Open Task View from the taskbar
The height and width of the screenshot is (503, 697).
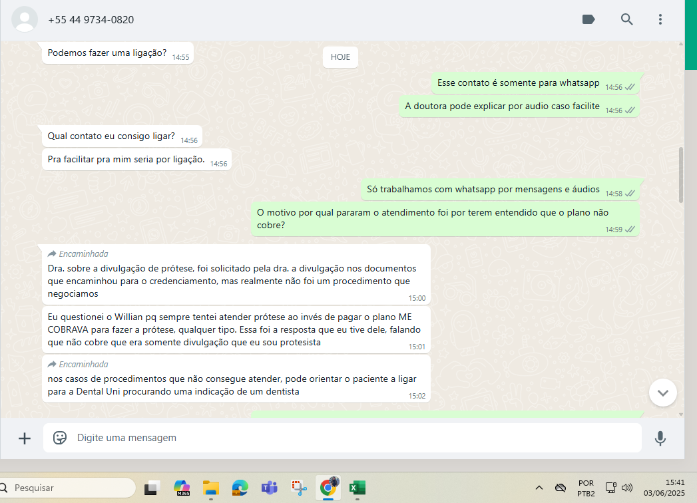[x=152, y=488]
